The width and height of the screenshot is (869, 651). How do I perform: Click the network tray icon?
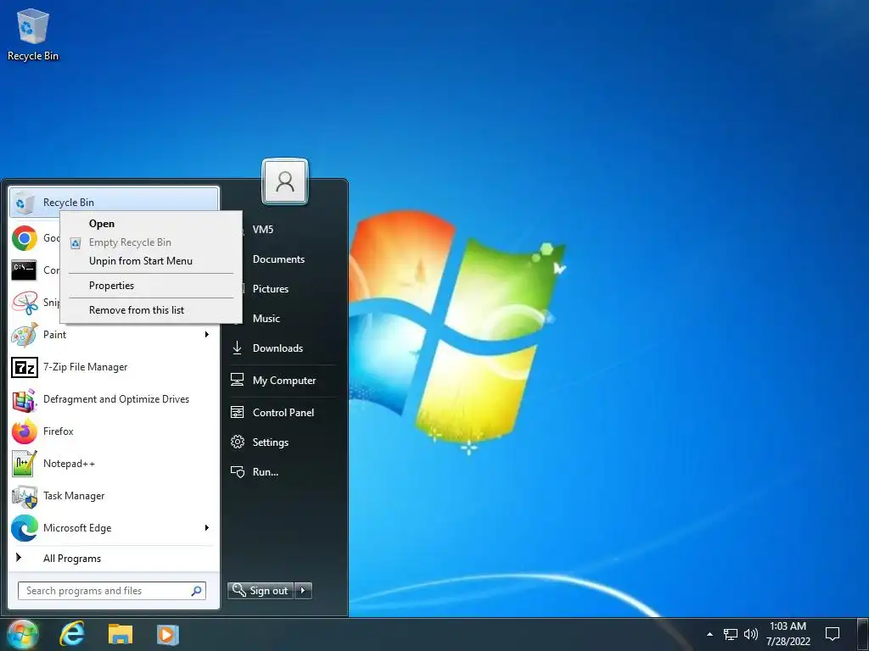pos(731,634)
